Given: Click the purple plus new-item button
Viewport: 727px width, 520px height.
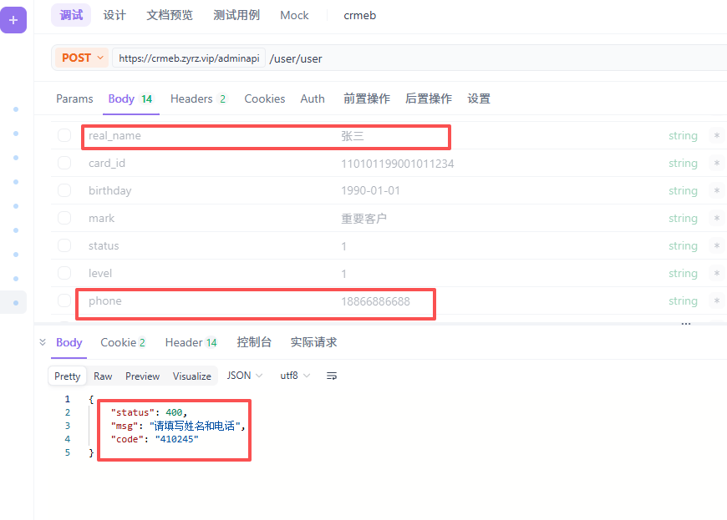Looking at the screenshot, I should 13,20.
